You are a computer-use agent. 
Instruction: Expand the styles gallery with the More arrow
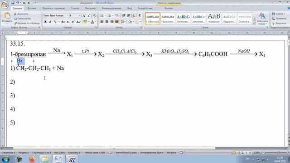254,23
